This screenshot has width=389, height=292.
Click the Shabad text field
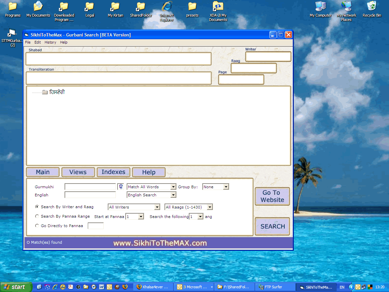click(119, 59)
